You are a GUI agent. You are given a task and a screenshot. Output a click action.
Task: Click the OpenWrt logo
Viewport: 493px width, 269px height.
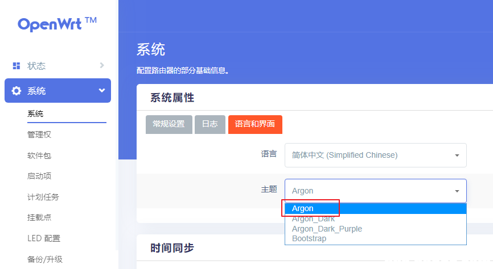tap(57, 24)
